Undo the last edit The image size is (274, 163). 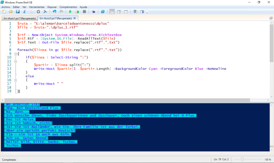[54, 12]
